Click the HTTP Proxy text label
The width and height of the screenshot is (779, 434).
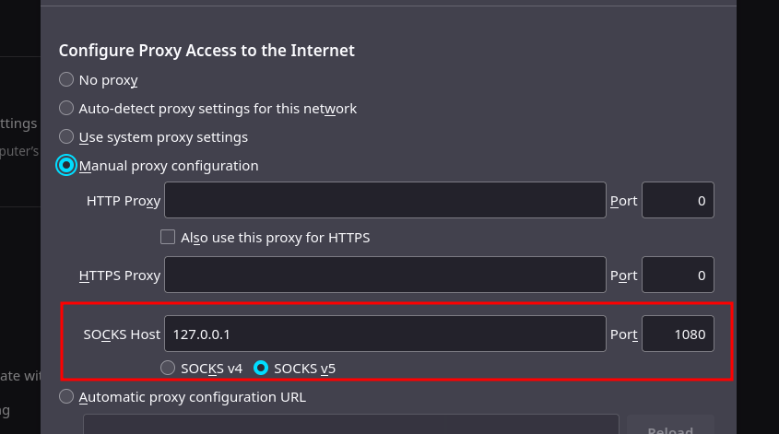[x=124, y=201]
